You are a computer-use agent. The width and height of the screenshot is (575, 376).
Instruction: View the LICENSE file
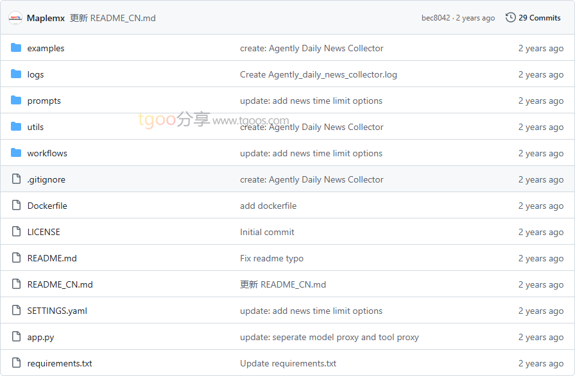point(44,232)
